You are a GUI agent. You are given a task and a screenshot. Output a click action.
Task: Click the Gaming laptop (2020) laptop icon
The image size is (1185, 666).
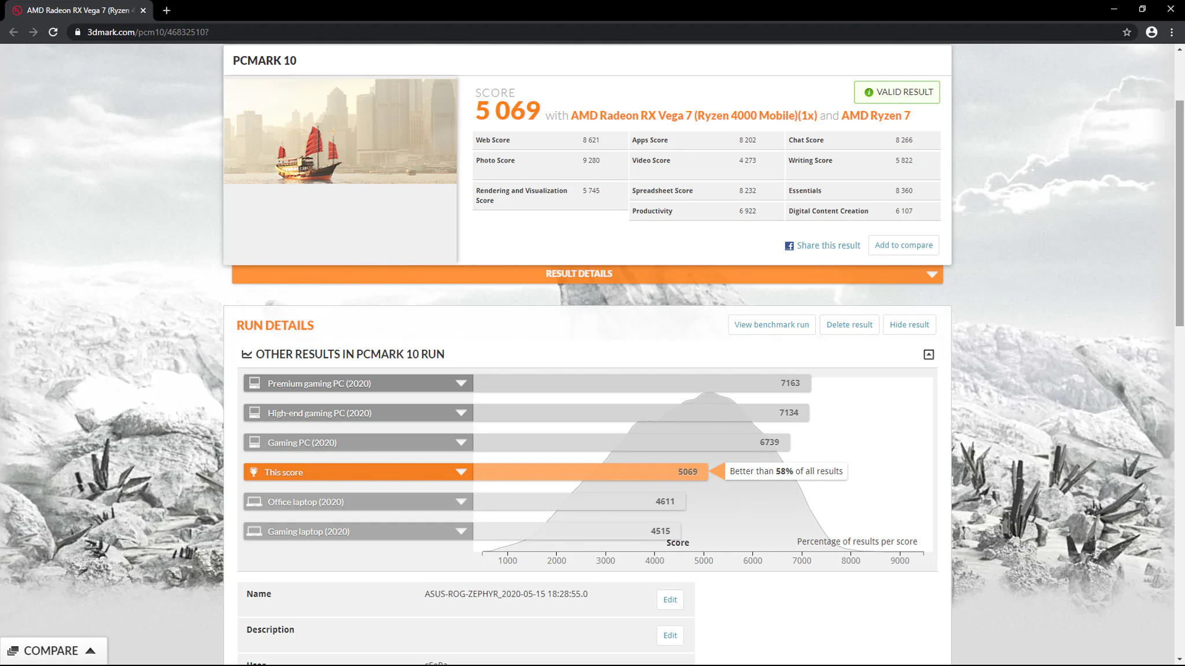(x=255, y=531)
